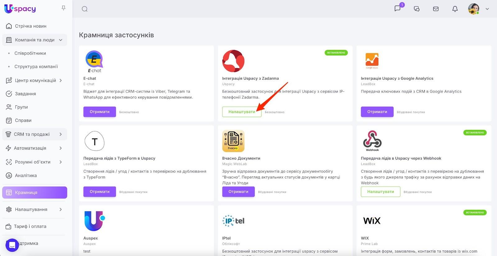Viewport: 497px width, 256px height.
Task: Click the pin sidebar icon
Action: coord(63,8)
